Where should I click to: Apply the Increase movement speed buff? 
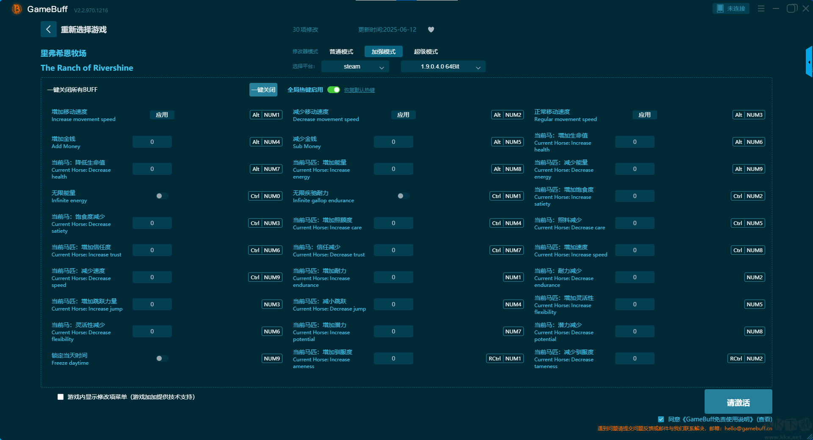(162, 115)
